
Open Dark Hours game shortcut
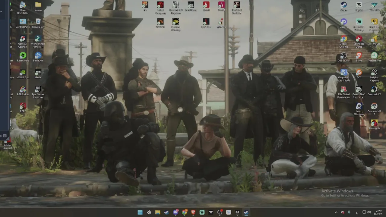191,7
